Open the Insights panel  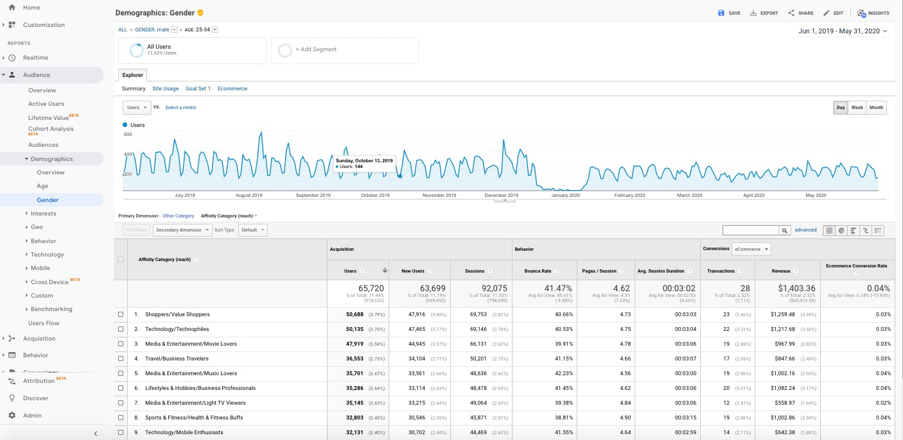pos(873,13)
